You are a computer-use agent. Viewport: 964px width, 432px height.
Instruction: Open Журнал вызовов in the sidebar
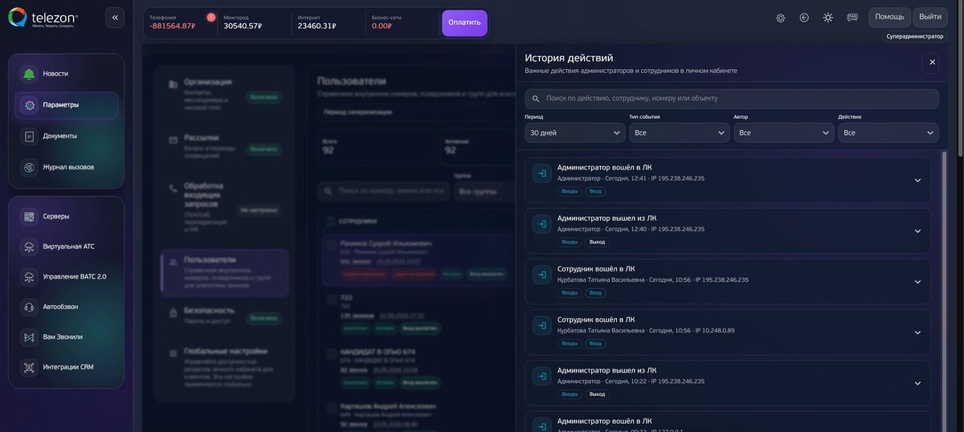pyautogui.click(x=67, y=167)
